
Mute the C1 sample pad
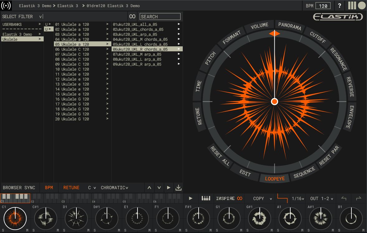click(27, 230)
